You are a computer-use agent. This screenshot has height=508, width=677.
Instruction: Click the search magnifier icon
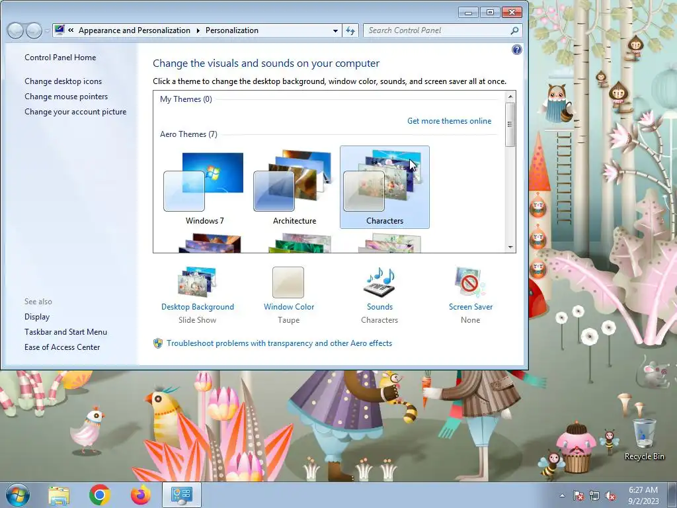(x=514, y=30)
